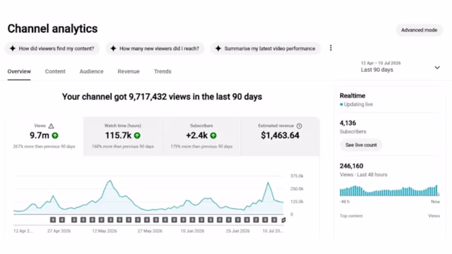Click the "267% more than previous 90 days" text
The height and width of the screenshot is (254, 452).
tap(44, 147)
